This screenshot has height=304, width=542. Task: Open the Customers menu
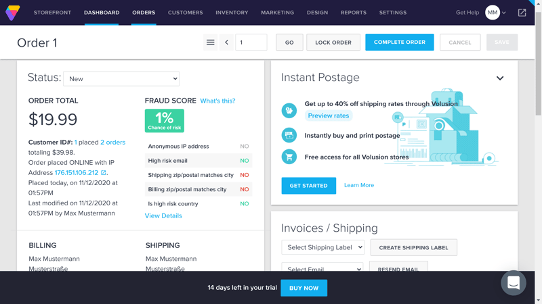(x=185, y=13)
